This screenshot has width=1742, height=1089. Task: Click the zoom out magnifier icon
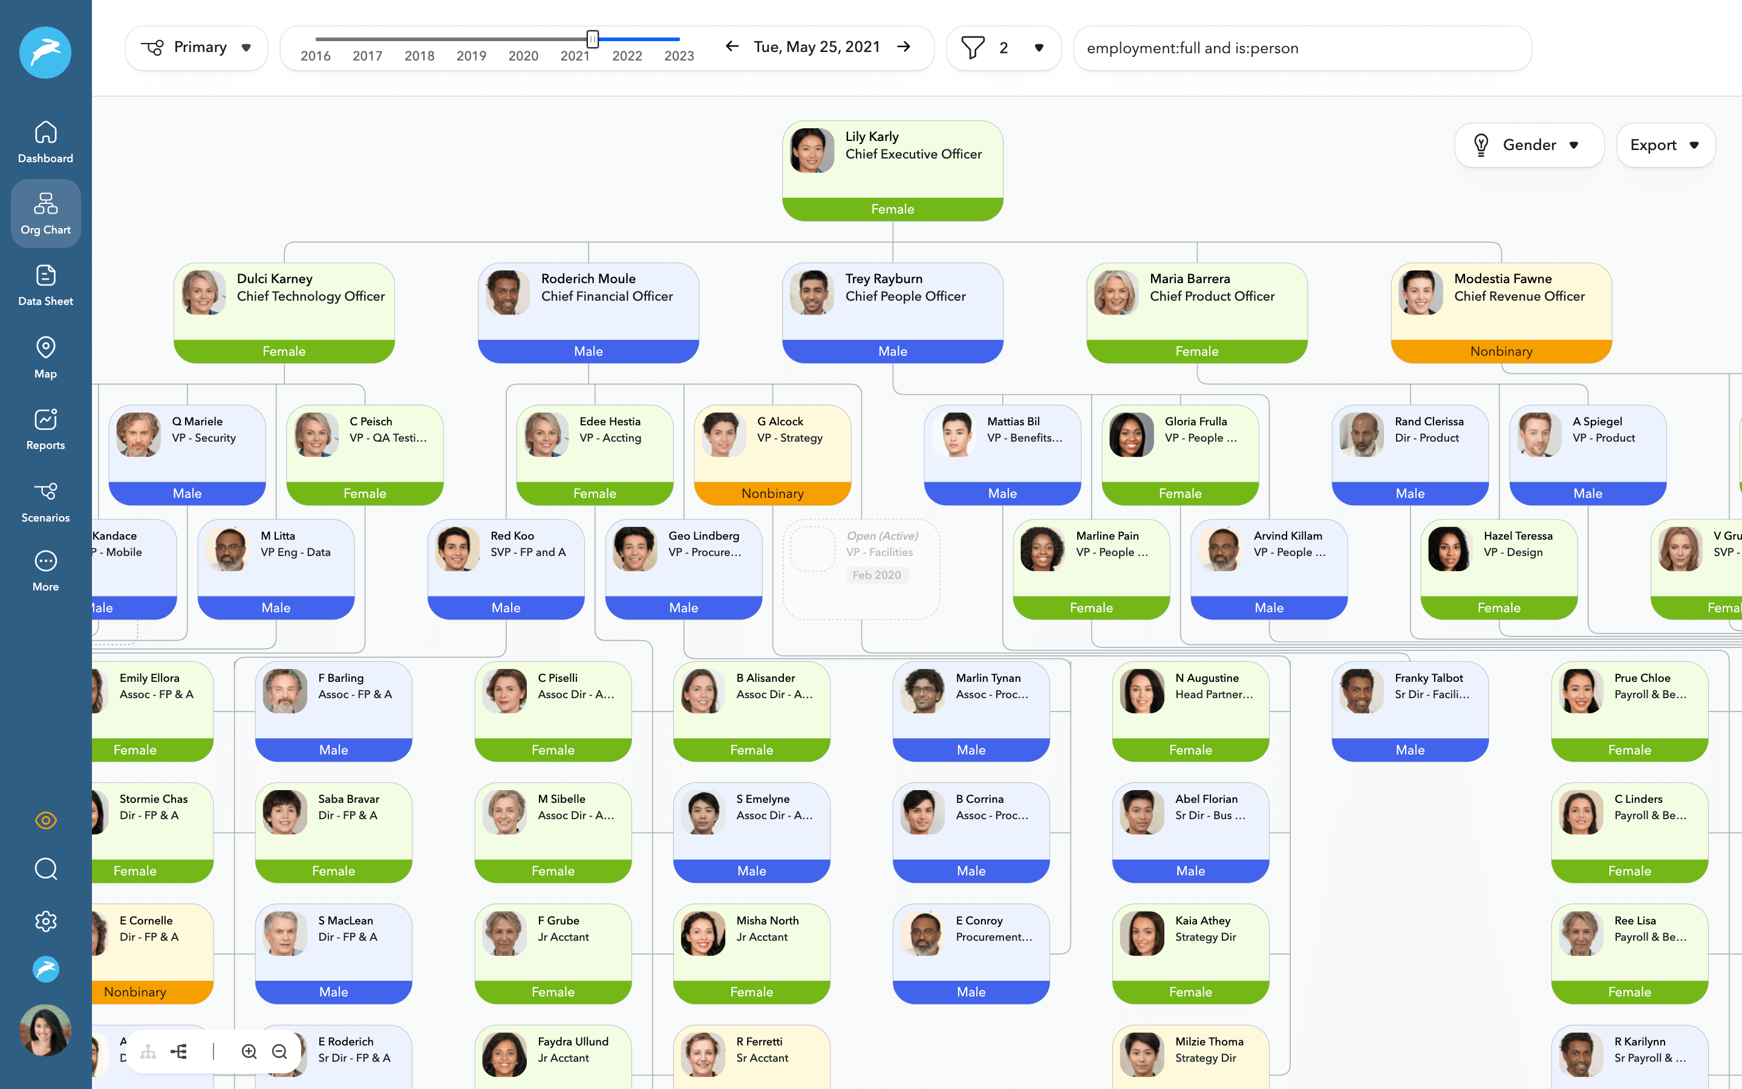[x=280, y=1051]
